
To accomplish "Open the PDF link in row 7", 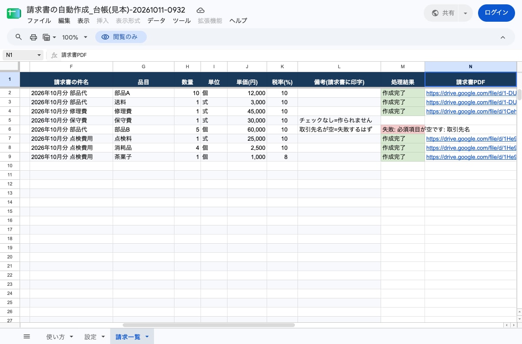I will (x=471, y=139).
